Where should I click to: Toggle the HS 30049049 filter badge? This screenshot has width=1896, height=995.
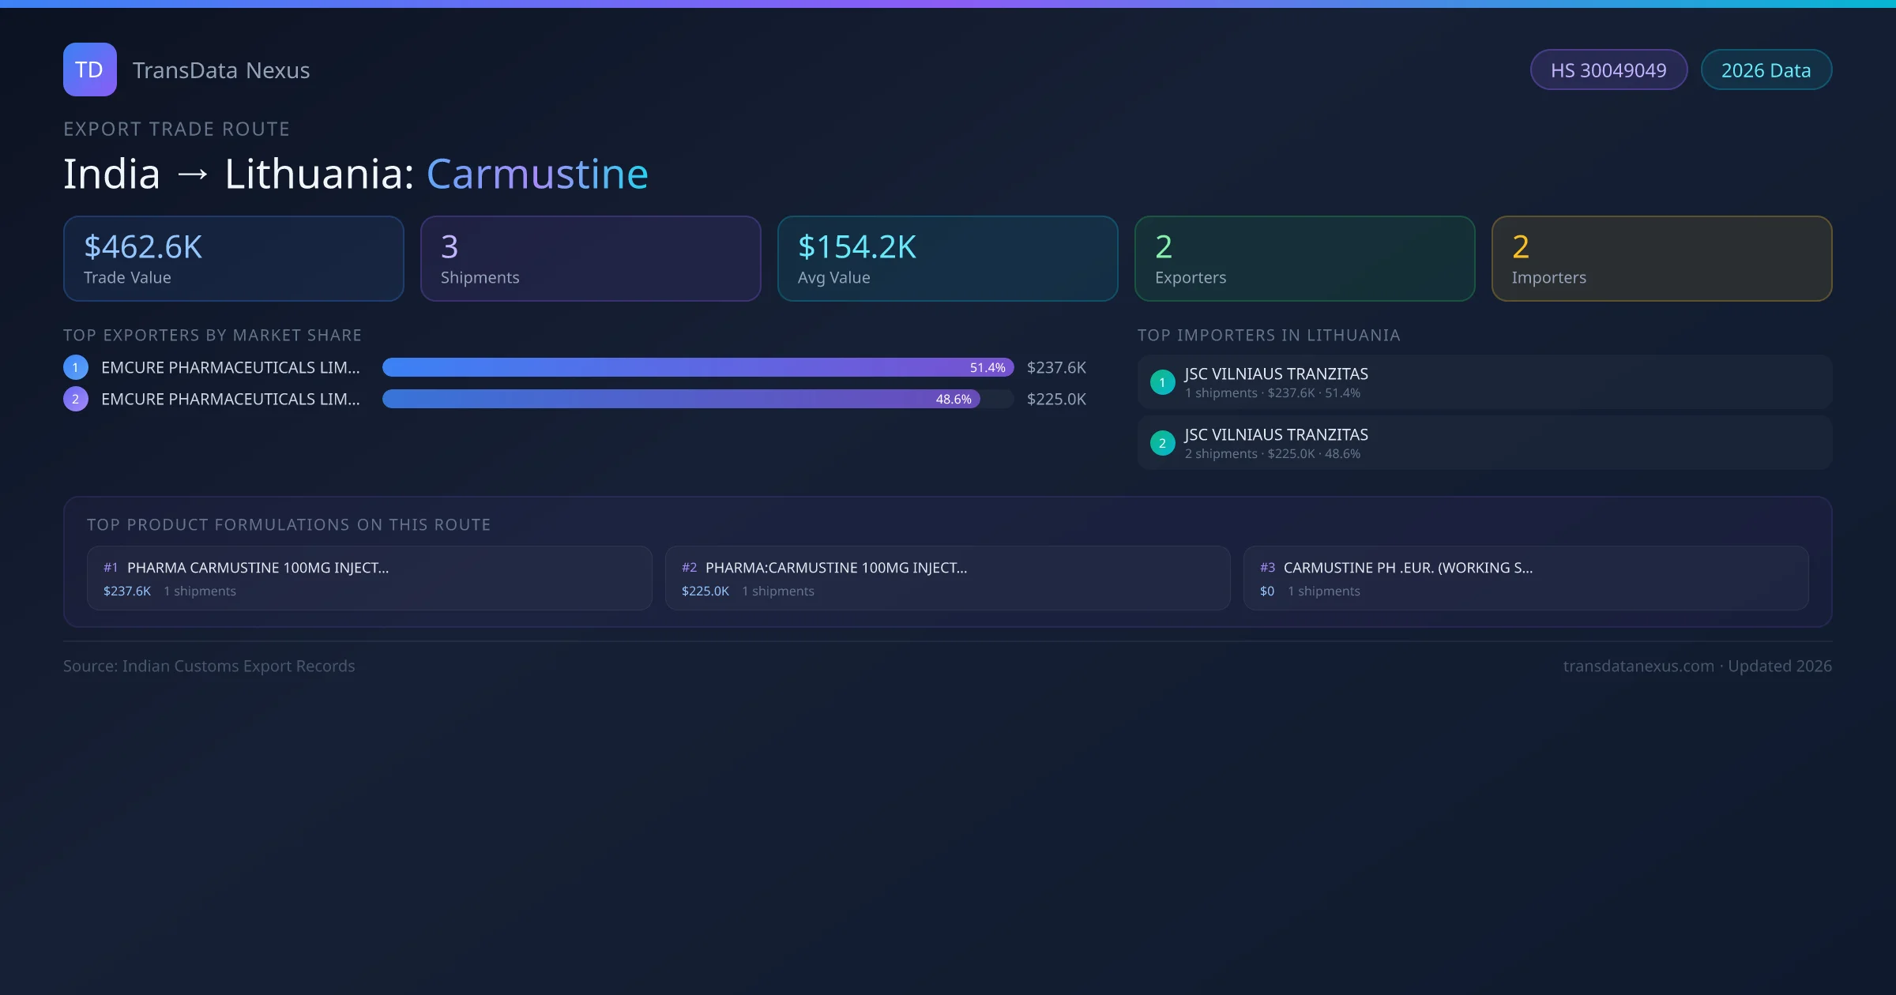coord(1608,69)
